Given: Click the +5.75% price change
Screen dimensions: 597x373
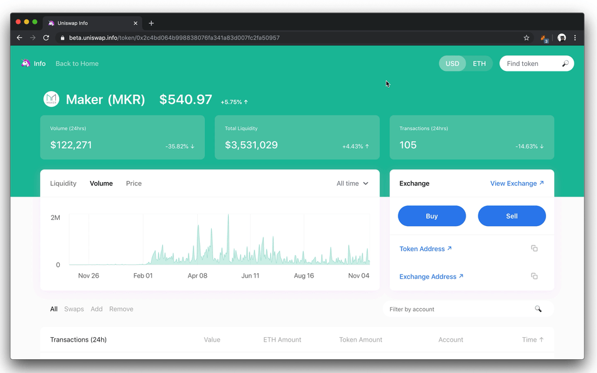Looking at the screenshot, I should (234, 102).
